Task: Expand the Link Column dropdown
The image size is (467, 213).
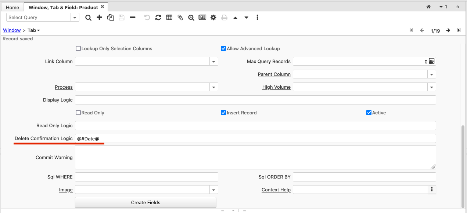Action: pos(213,62)
